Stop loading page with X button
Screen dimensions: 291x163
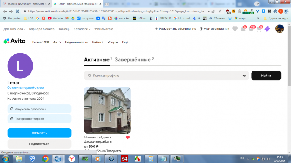point(17,11)
